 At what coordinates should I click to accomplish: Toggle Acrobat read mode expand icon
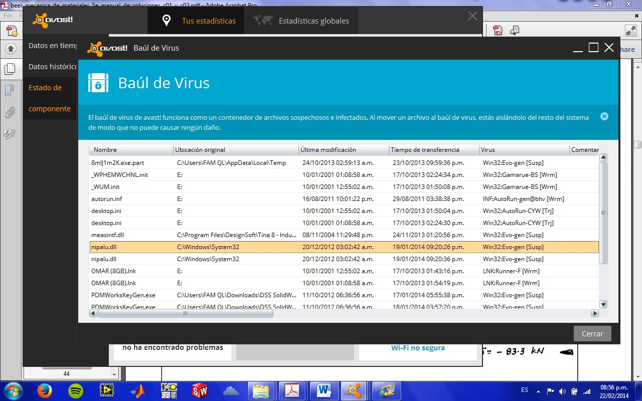point(630,31)
